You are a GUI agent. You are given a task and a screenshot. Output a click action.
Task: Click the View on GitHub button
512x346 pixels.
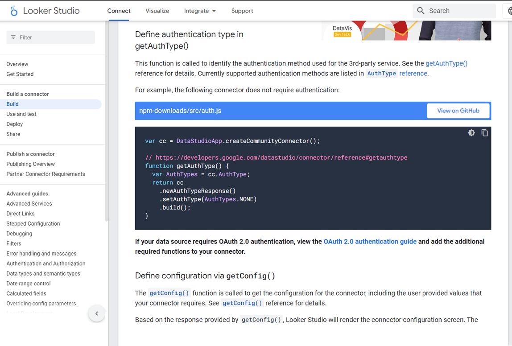pos(458,111)
